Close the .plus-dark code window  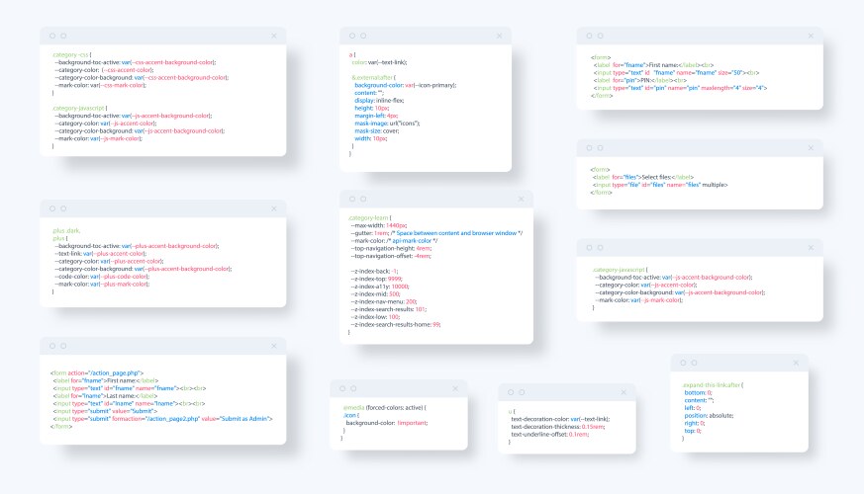(x=274, y=207)
